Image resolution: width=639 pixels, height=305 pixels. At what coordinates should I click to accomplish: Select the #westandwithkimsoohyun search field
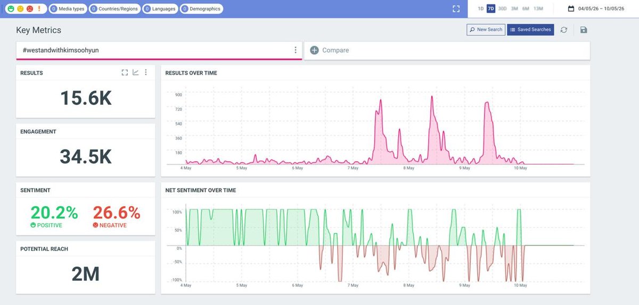[x=159, y=50]
